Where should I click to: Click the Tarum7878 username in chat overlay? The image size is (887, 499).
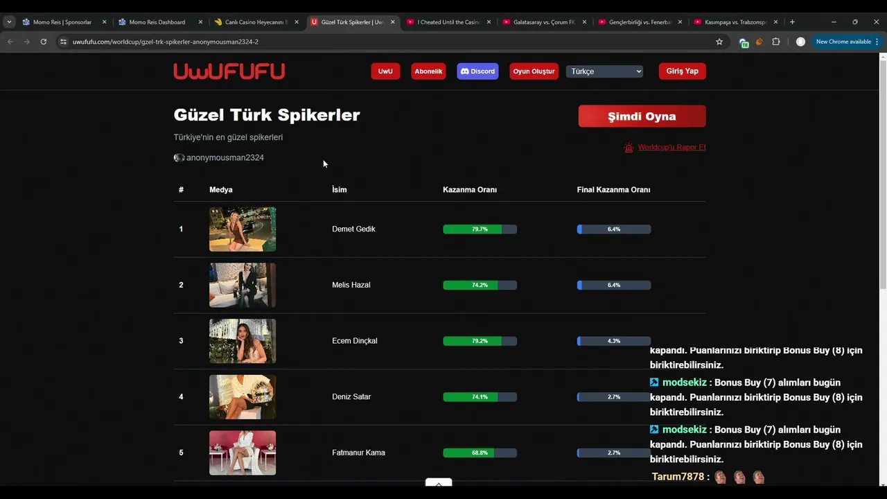tap(678, 477)
